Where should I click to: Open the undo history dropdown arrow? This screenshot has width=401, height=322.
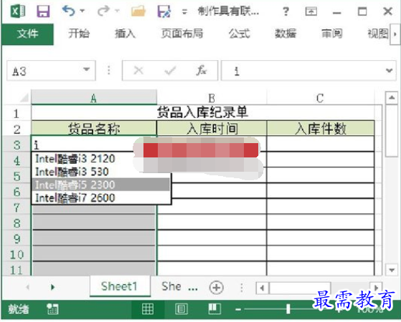point(82,11)
